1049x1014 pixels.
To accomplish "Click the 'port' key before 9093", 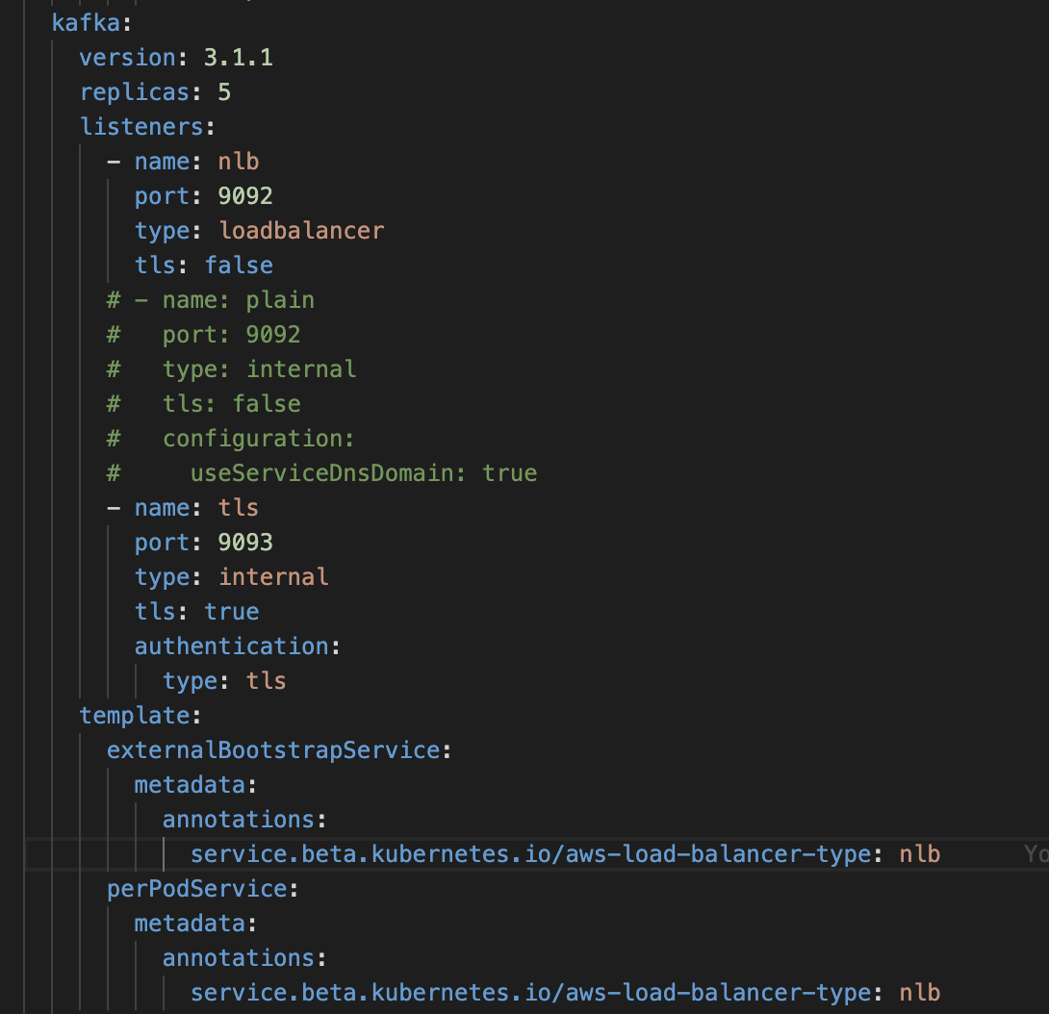I will click(163, 543).
